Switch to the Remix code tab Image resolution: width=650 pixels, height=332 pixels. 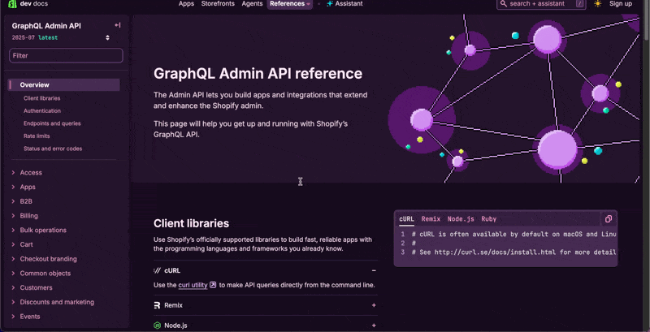pos(431,219)
